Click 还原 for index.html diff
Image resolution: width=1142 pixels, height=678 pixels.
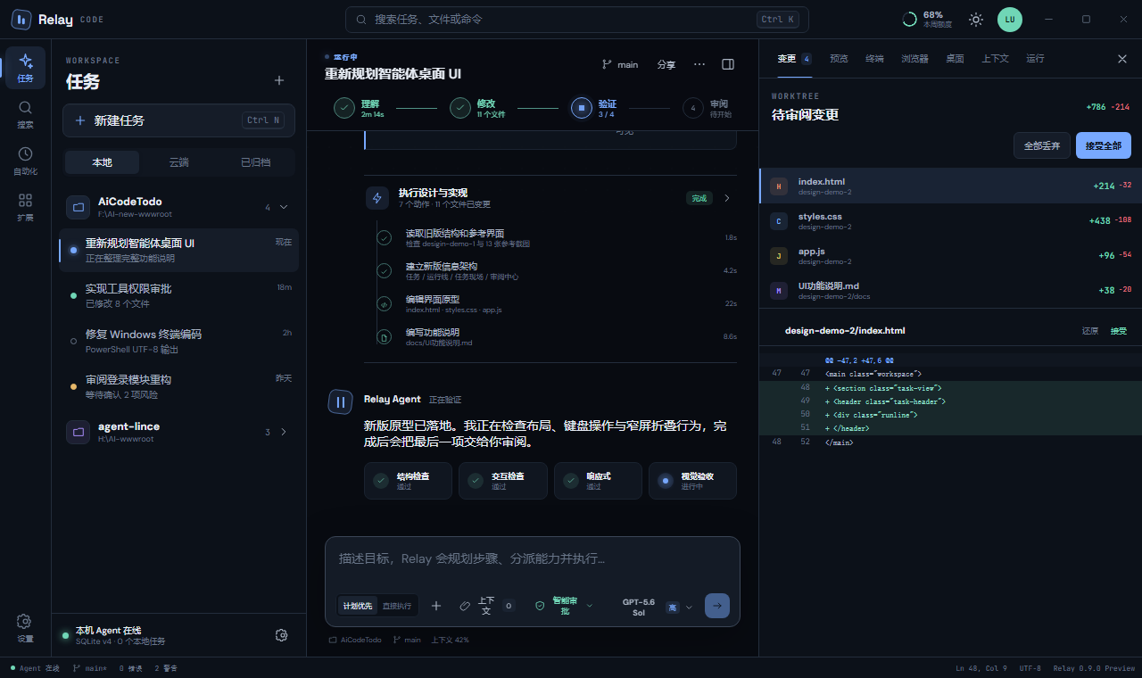click(1090, 331)
